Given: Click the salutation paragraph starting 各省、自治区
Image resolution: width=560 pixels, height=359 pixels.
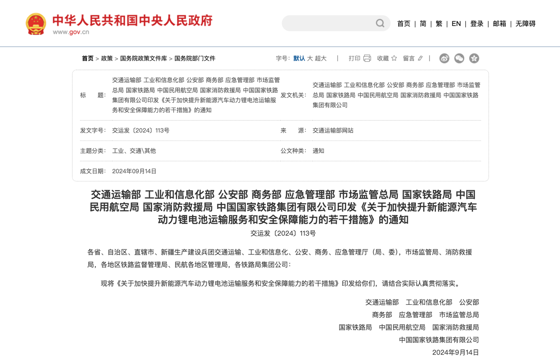Looking at the screenshot, I should [280, 259].
